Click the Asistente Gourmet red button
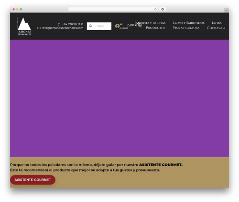 (x=33, y=180)
